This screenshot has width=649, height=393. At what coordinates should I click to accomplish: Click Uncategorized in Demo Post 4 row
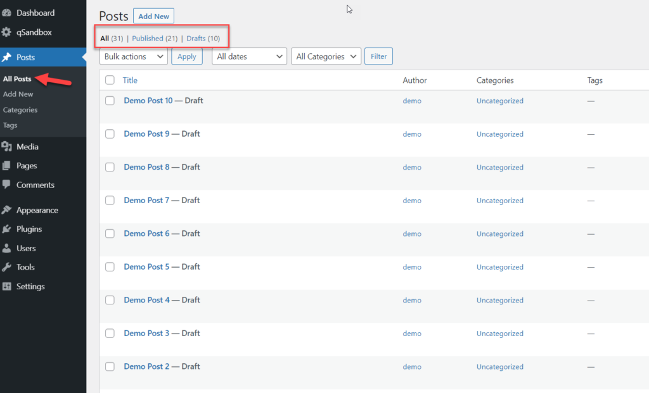pos(499,301)
